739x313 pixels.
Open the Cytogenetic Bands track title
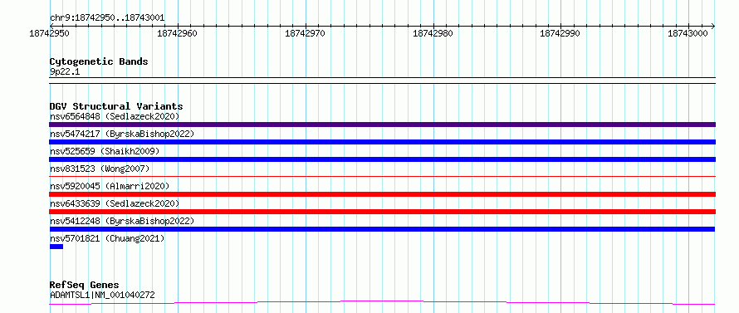pos(99,61)
